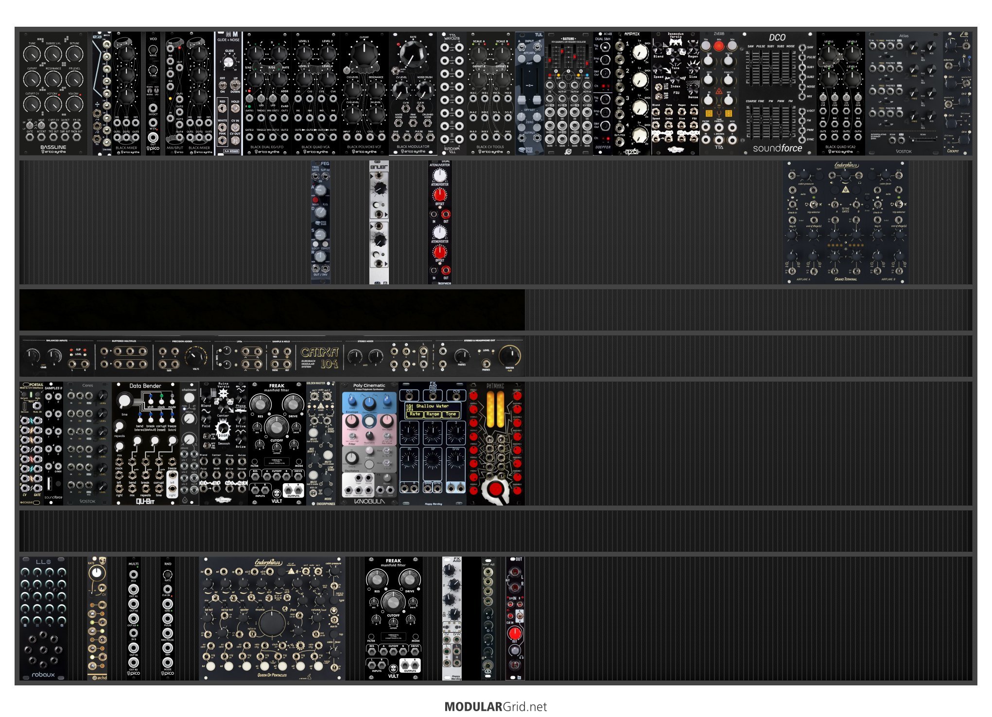Open the Vostok Ceres module
992x717 pixels.
pos(87,443)
